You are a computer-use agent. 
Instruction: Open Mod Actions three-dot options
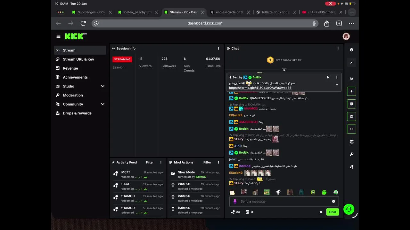point(218,162)
